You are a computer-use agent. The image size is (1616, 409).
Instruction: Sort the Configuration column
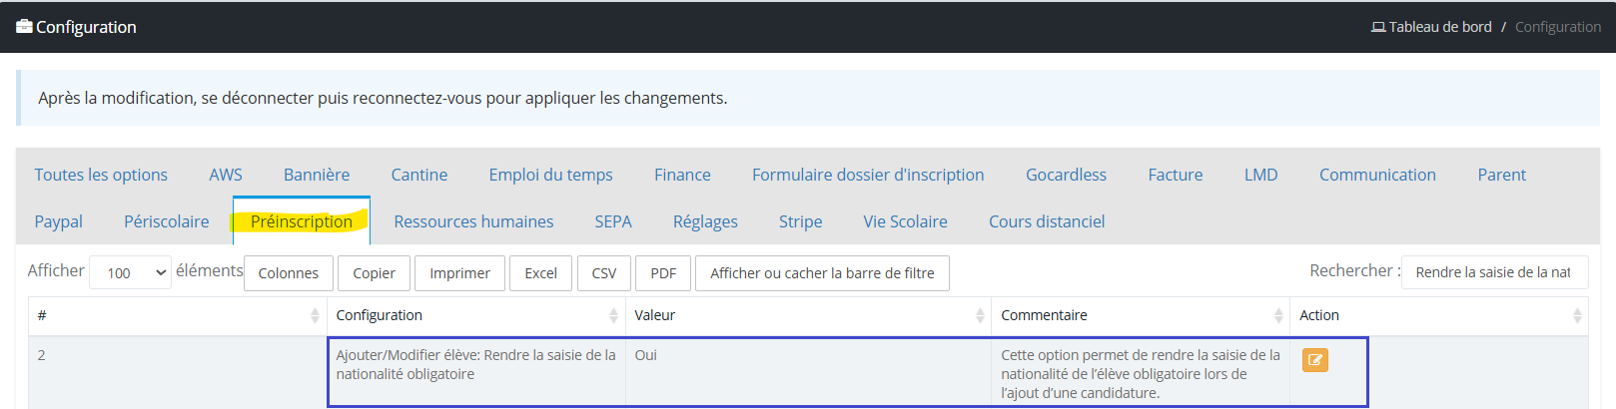point(613,315)
